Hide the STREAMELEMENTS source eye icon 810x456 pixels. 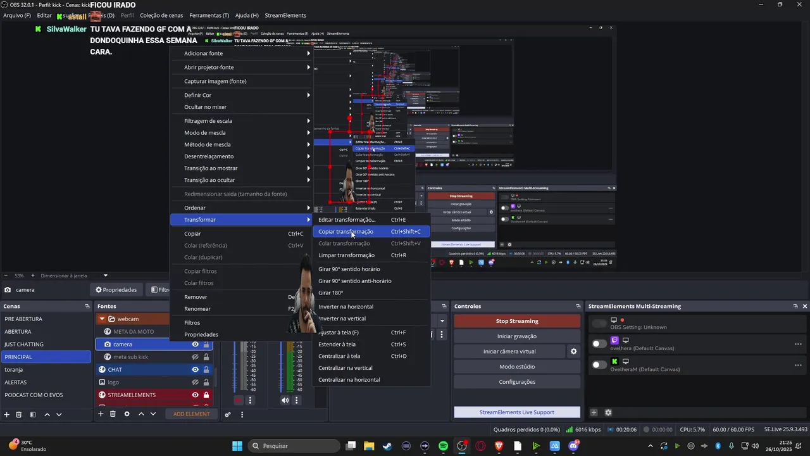[x=195, y=395]
